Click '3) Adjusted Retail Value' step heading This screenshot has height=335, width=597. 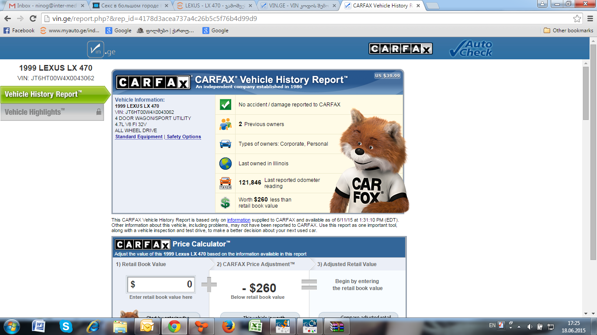point(347,264)
